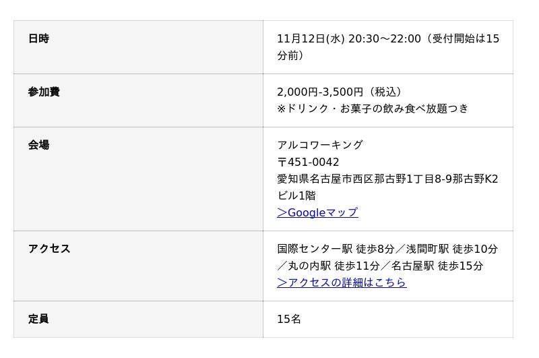
Task: Click the 〒451-0042 postal code
Action: 308,162
